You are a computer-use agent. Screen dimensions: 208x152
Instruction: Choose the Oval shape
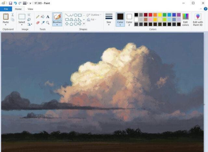click(75, 15)
